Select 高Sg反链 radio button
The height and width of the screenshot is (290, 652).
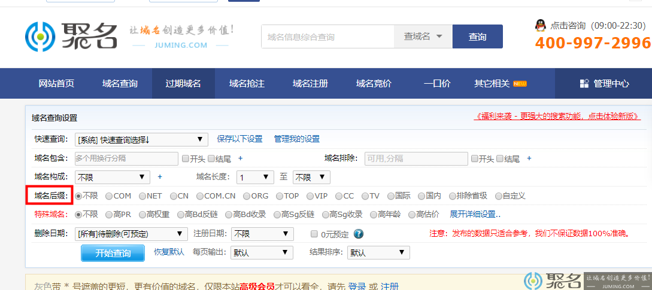pos(277,215)
